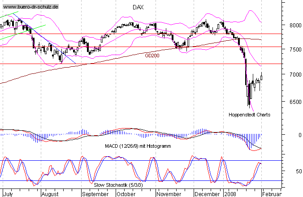Click the DAX chart title
The height and width of the screenshot is (197, 303).
[139, 8]
